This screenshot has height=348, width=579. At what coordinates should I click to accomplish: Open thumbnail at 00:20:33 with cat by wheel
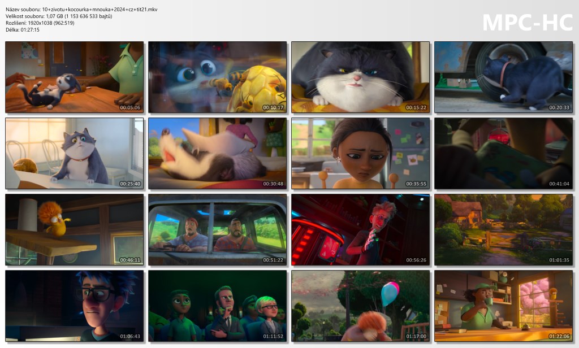point(503,77)
